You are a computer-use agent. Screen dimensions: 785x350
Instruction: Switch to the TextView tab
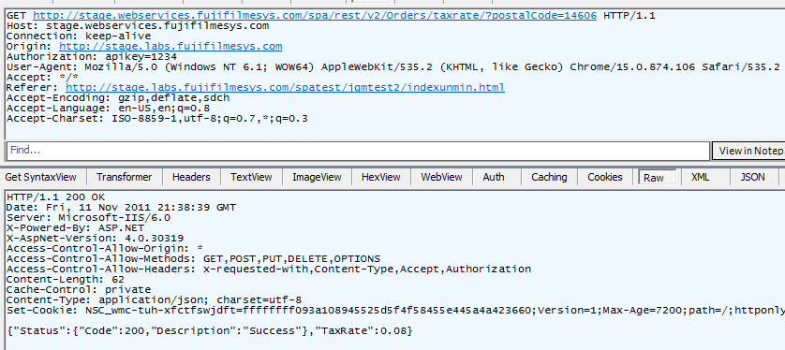coord(251,177)
